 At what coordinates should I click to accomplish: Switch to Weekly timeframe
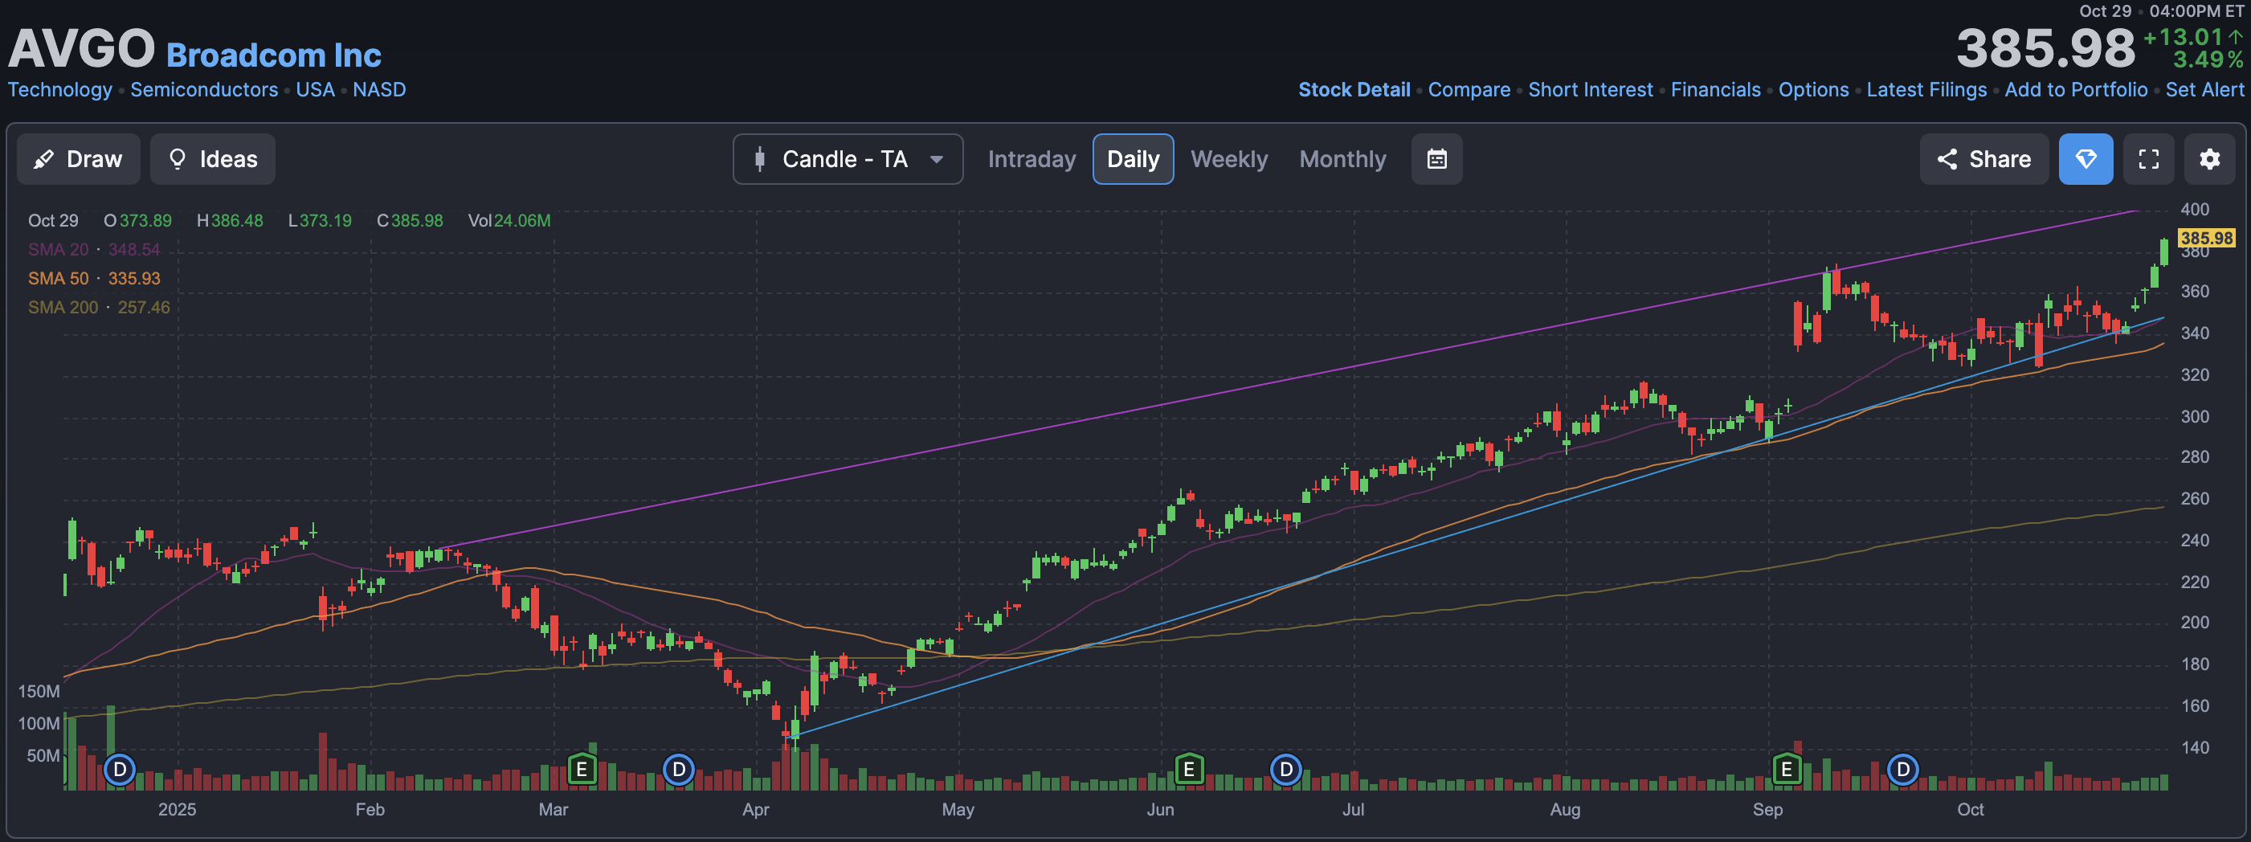tap(1228, 159)
